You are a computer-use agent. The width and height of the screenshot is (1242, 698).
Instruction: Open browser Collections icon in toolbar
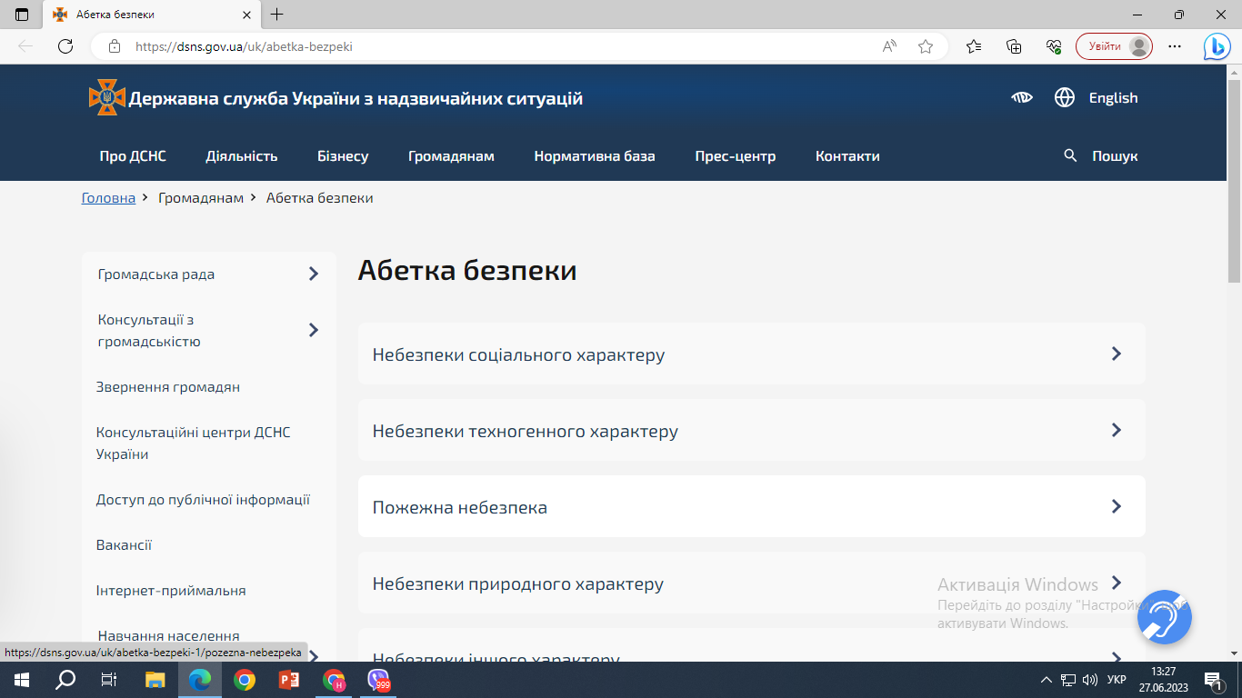pyautogui.click(x=1014, y=46)
